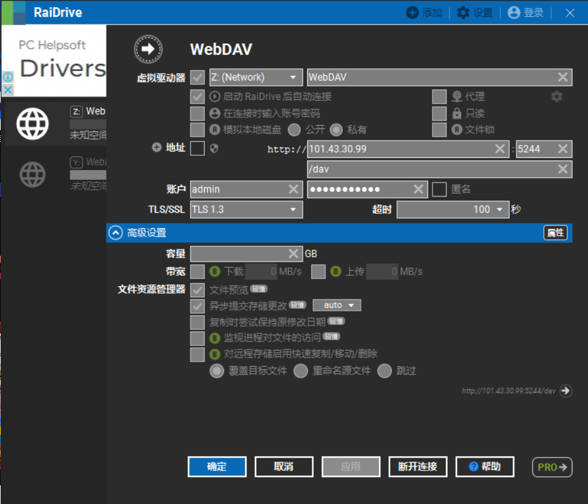This screenshot has height=504, width=588.
Task: Clear the password field
Action: point(418,189)
